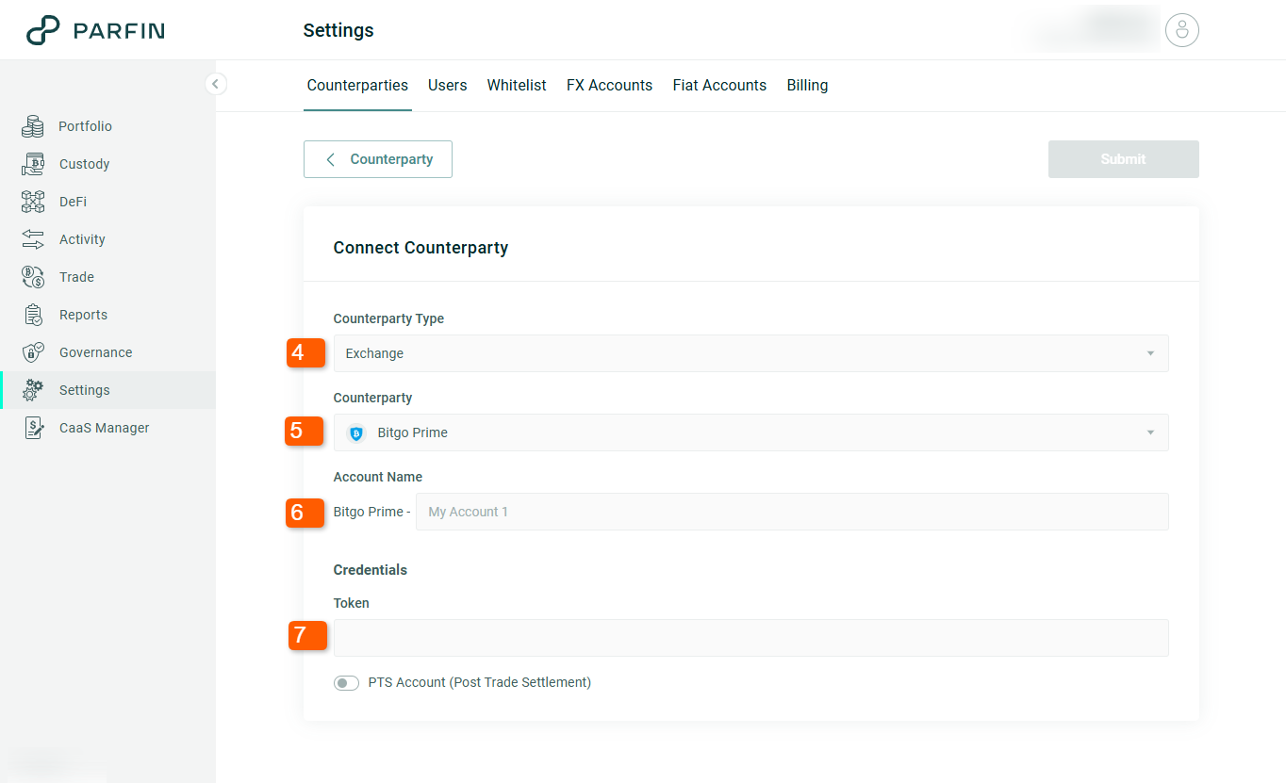Click the Activity arrows icon
The width and height of the screenshot is (1286, 783).
[33, 239]
